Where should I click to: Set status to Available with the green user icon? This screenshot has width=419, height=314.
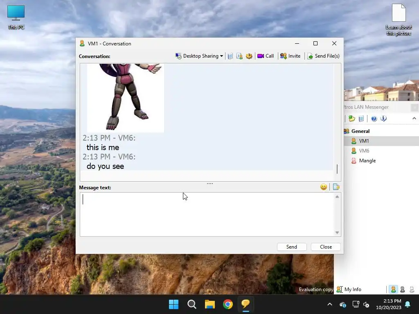point(393,289)
